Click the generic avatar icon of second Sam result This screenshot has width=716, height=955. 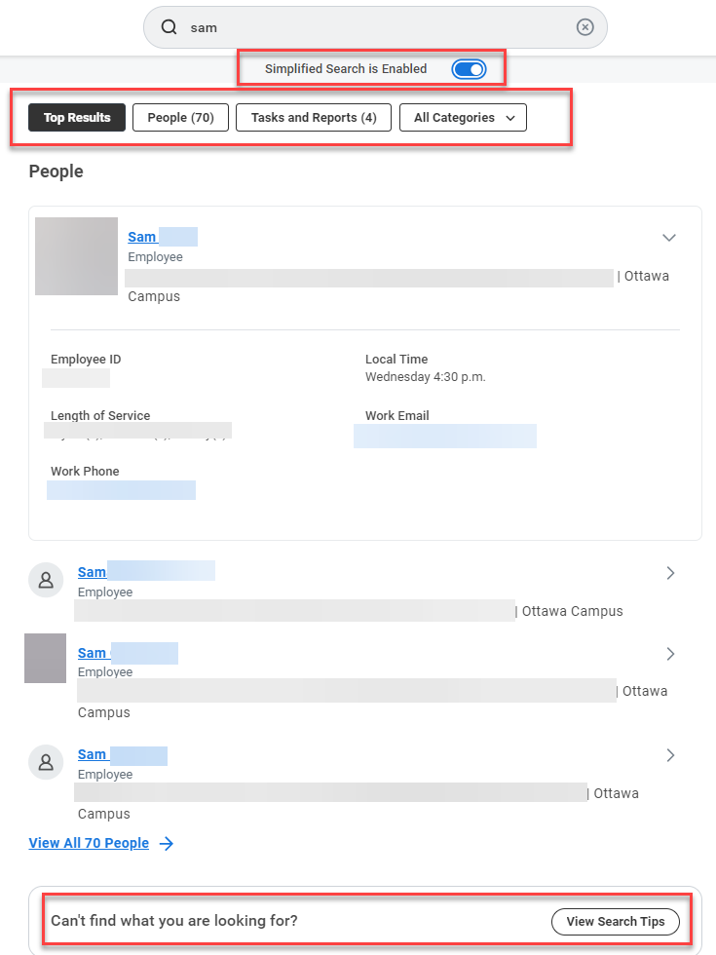pos(45,581)
